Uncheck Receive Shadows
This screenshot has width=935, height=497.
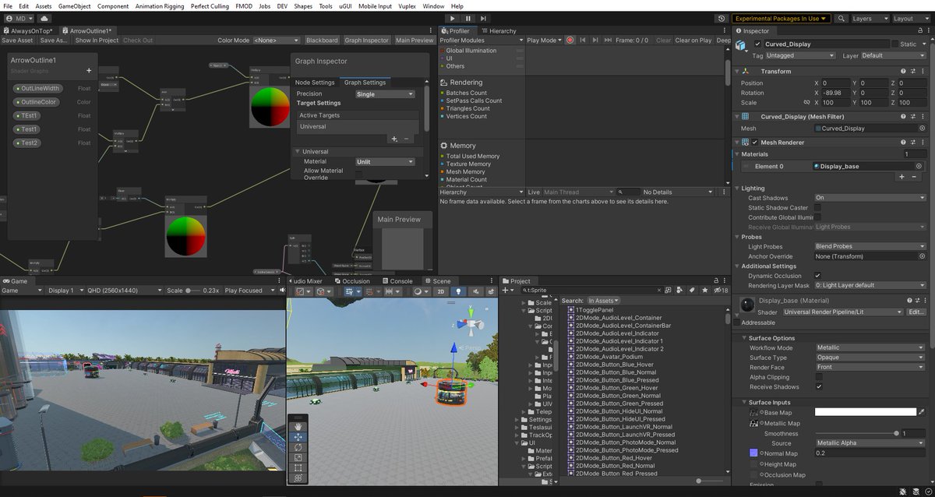(x=818, y=386)
